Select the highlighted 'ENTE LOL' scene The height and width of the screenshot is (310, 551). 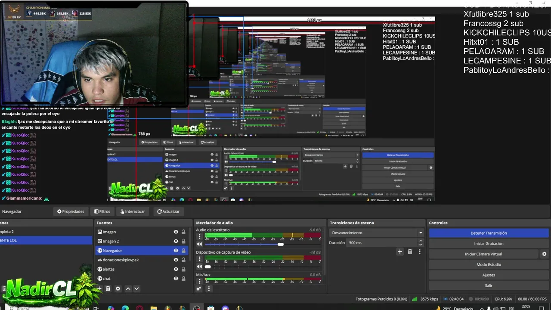(x=46, y=240)
